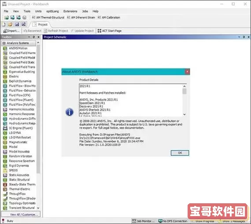Open the View menu

pos(16,11)
